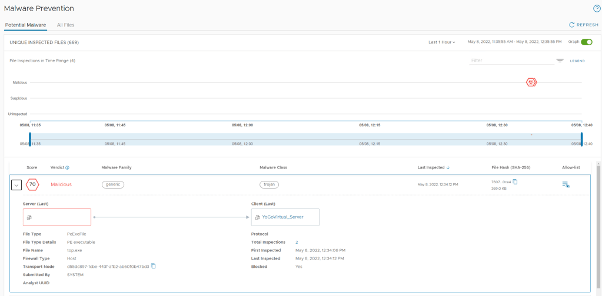Collapse the malicious file row details
The image size is (602, 296).
click(16, 185)
